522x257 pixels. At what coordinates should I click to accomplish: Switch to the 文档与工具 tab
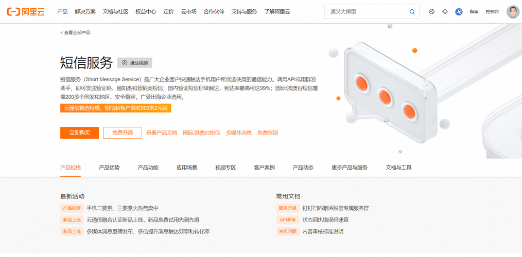click(x=398, y=168)
